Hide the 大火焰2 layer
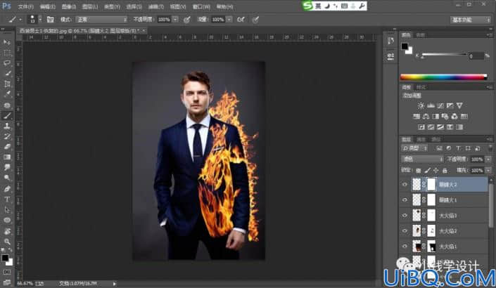 coord(405,231)
